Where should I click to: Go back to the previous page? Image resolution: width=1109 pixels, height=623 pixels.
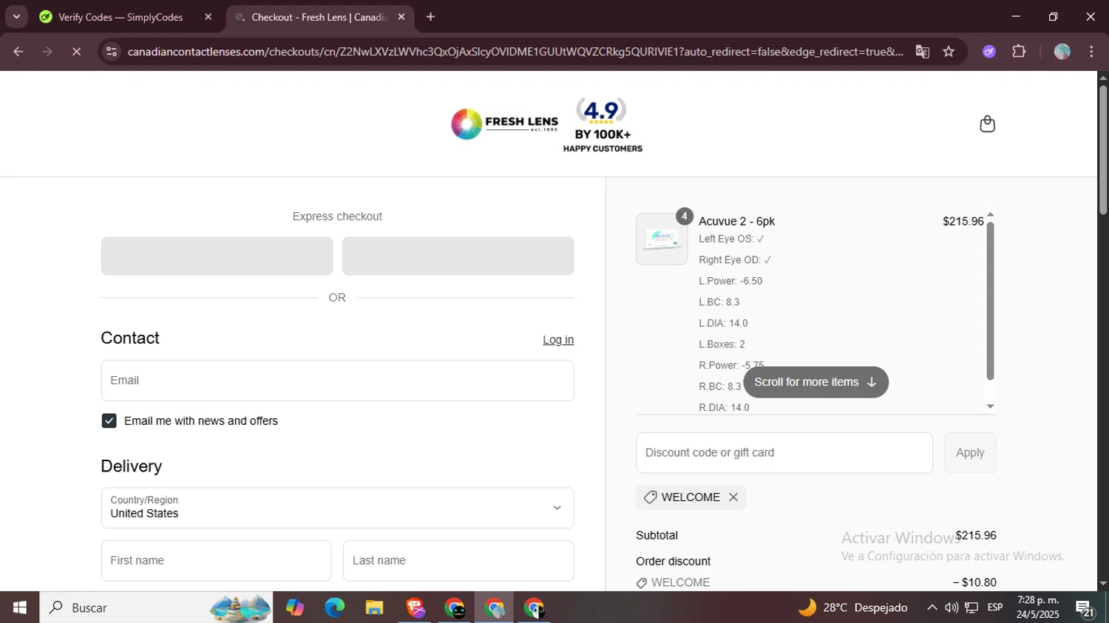point(18,52)
